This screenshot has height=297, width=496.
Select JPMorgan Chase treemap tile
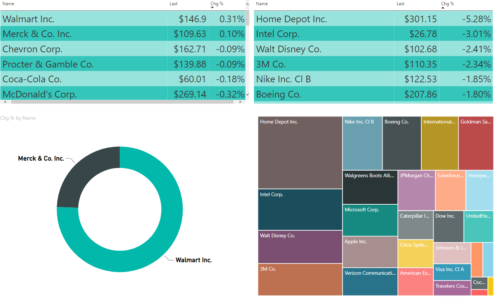coord(416,190)
